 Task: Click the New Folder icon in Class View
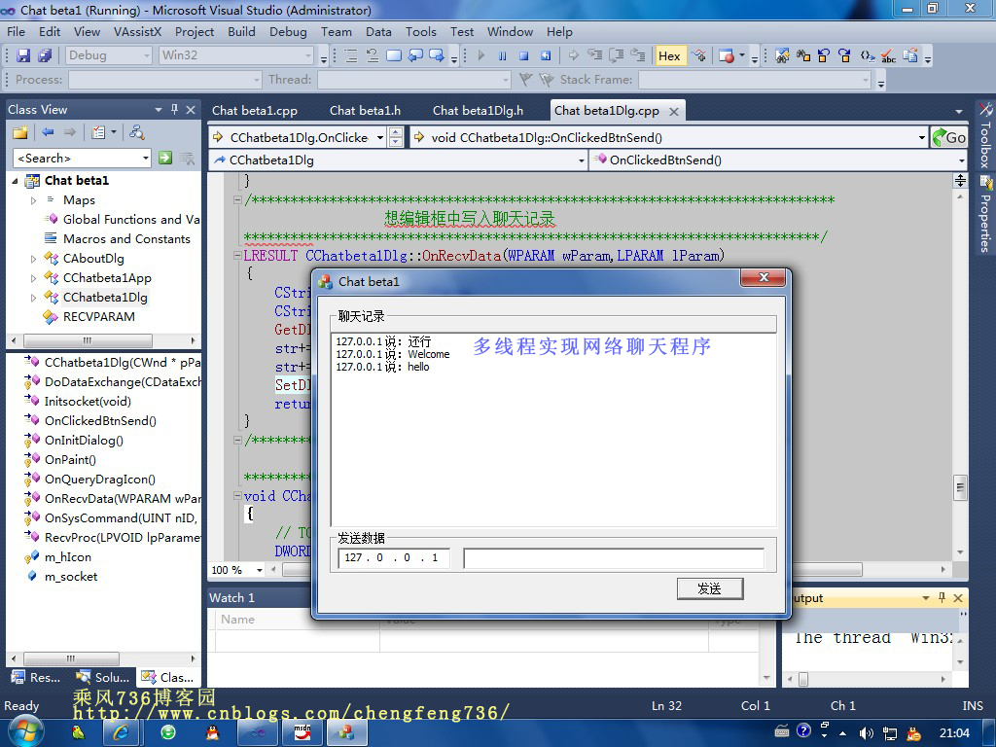[20, 132]
